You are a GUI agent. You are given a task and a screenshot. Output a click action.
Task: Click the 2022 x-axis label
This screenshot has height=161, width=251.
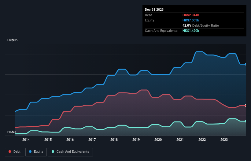tap(202, 140)
